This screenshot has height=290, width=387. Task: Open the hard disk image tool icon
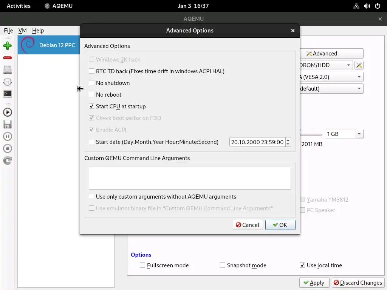tap(8, 69)
